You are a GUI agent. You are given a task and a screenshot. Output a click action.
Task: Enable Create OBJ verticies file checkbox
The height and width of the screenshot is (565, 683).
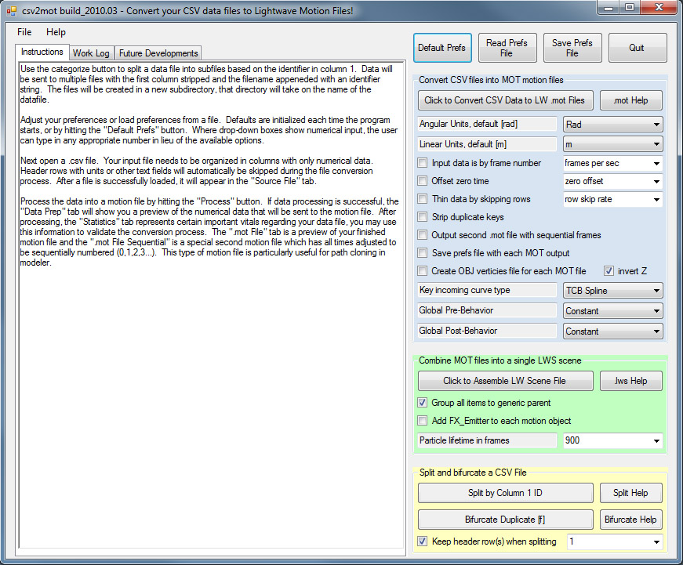coord(422,271)
